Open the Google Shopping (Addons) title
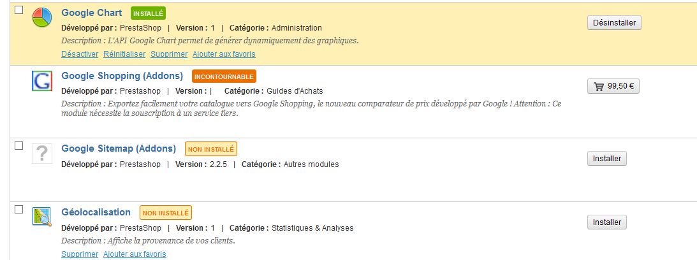The width and height of the screenshot is (697, 260). (122, 76)
